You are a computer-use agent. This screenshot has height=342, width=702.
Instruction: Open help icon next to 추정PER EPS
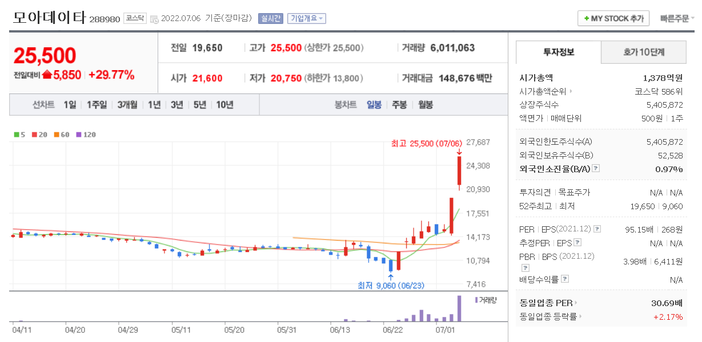coord(576,243)
